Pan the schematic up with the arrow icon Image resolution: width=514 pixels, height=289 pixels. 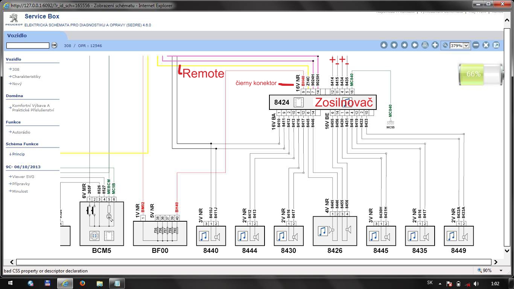coord(384,45)
